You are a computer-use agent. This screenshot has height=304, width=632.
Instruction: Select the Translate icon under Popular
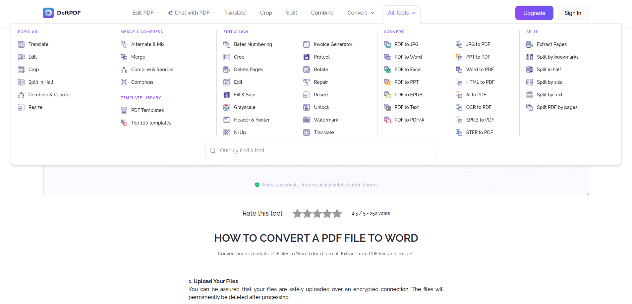21,44
